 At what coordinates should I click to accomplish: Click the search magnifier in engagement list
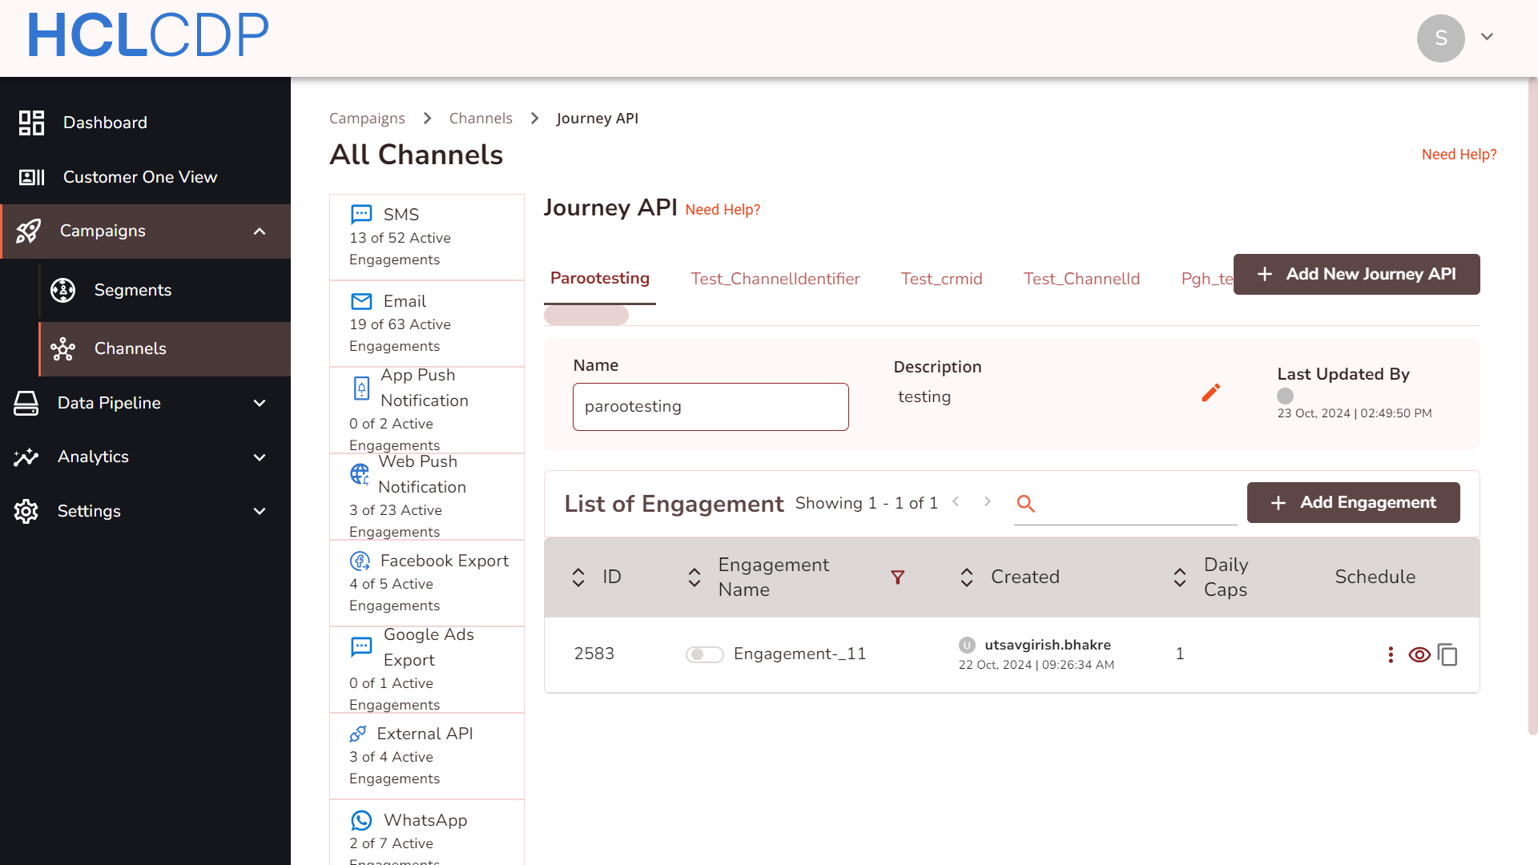(x=1025, y=504)
